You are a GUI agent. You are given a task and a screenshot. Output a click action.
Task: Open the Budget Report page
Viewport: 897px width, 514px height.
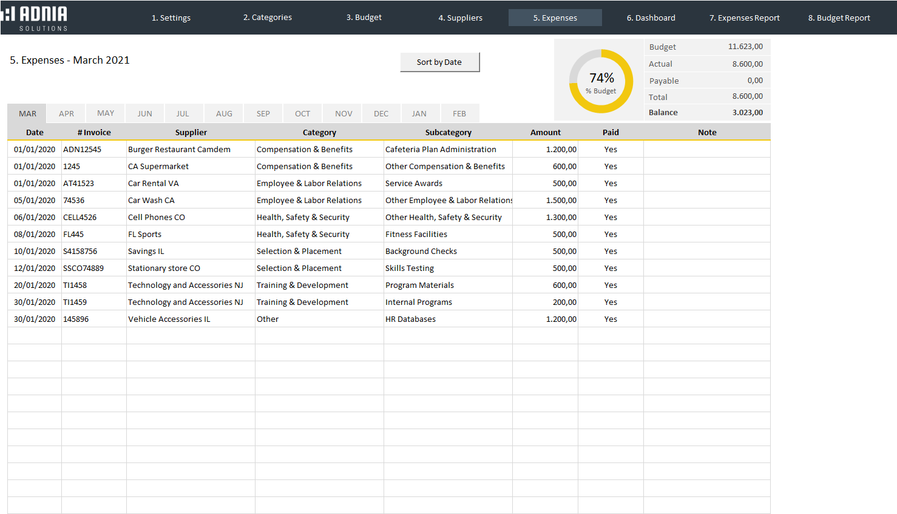(x=839, y=18)
